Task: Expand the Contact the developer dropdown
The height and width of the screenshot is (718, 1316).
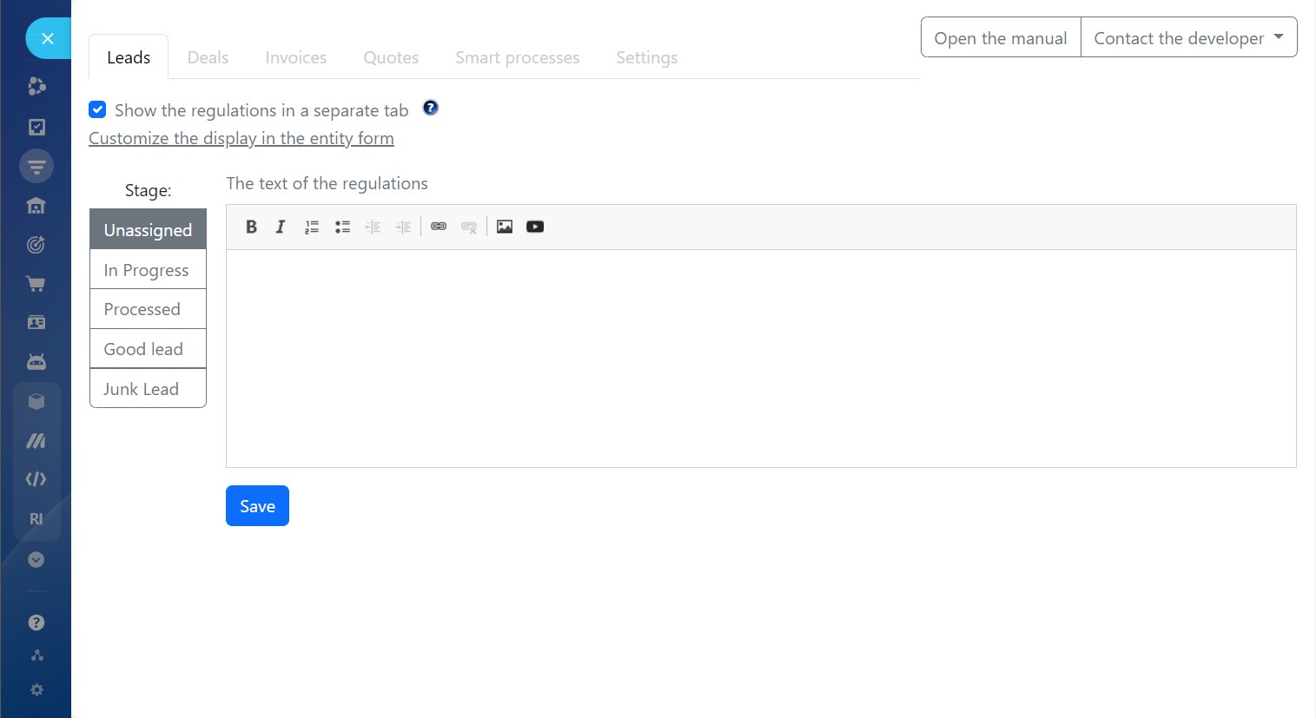Action: (1188, 37)
